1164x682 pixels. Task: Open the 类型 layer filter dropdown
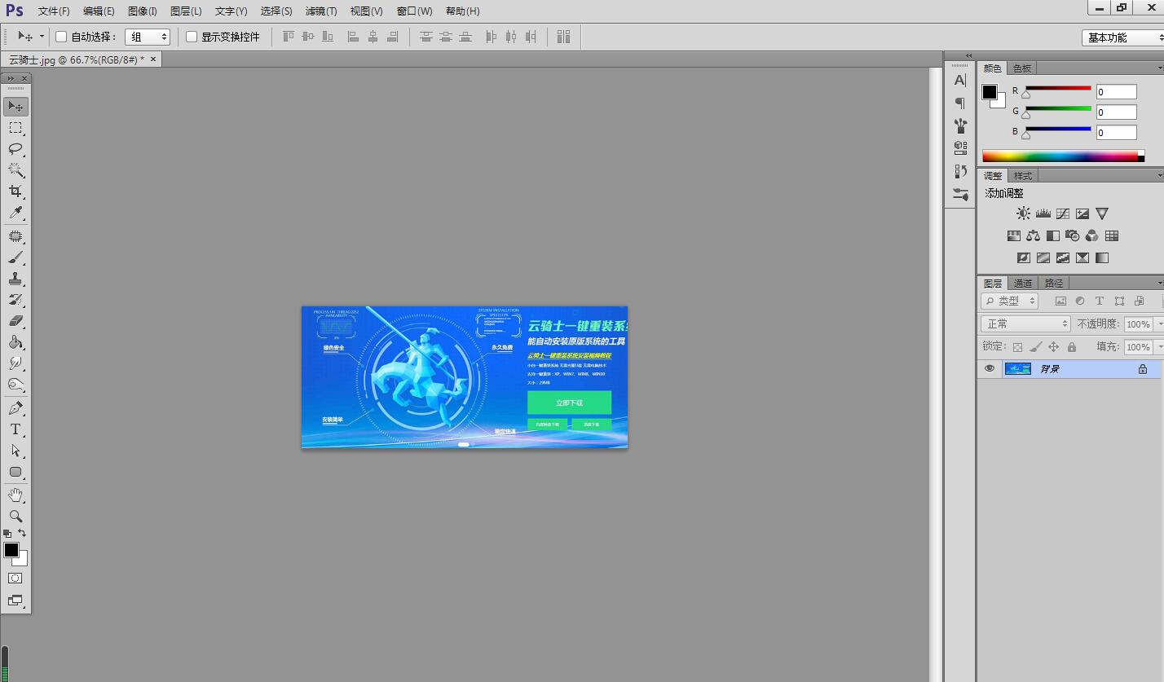coord(1009,301)
